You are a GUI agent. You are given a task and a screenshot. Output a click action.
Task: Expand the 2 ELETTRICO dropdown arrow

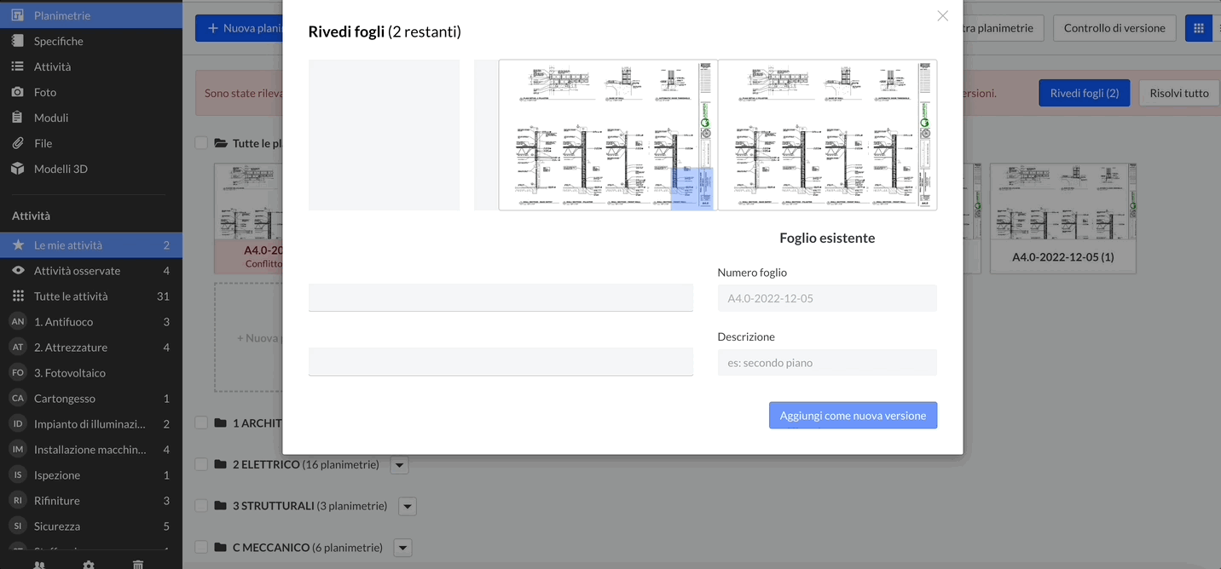coord(399,465)
